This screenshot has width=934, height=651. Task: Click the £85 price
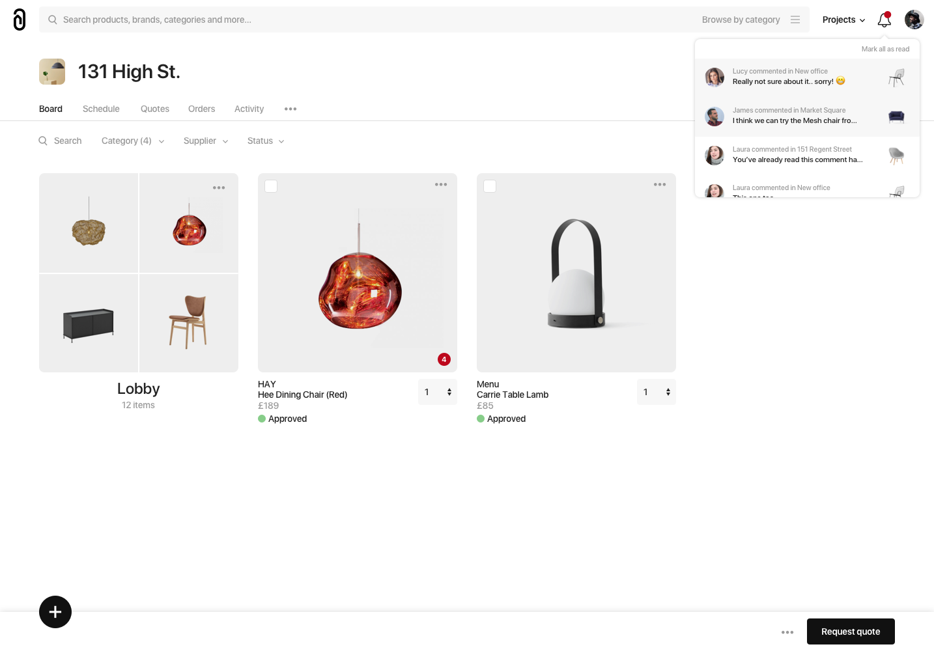485,406
